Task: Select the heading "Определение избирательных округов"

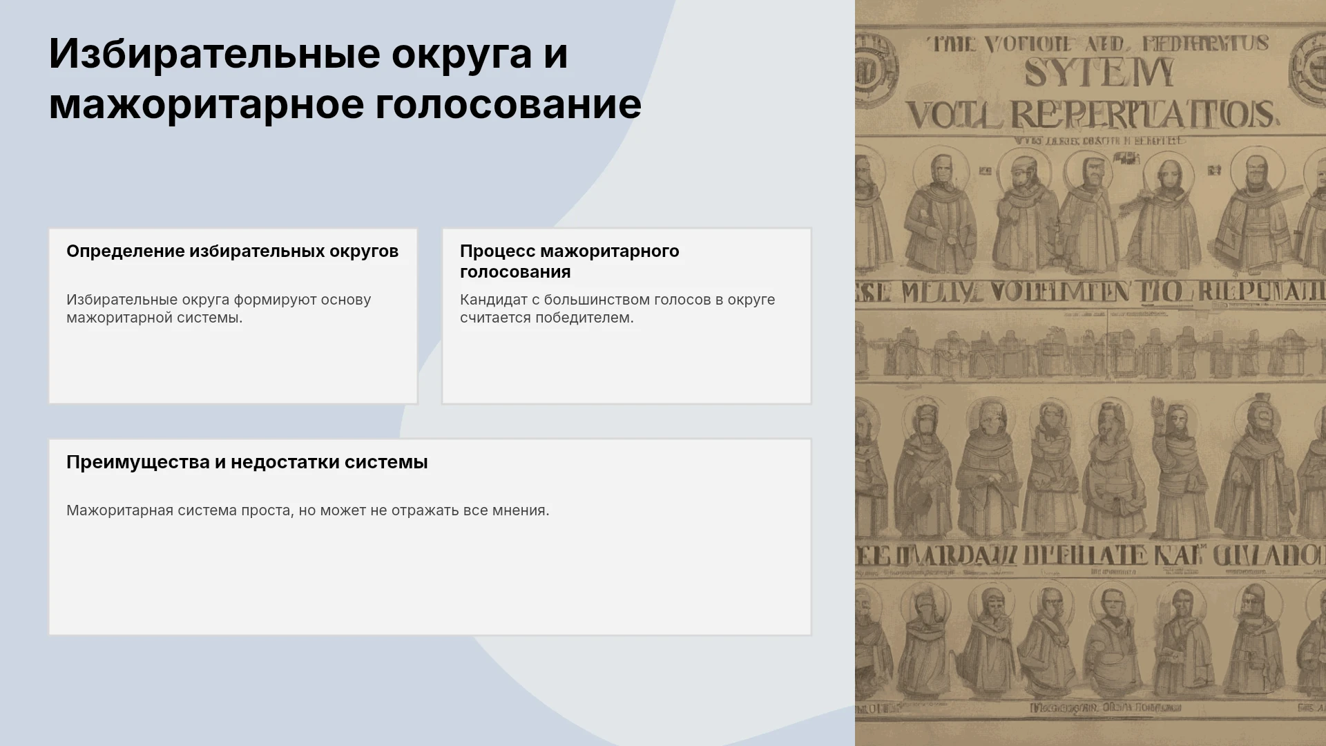Action: (x=232, y=251)
